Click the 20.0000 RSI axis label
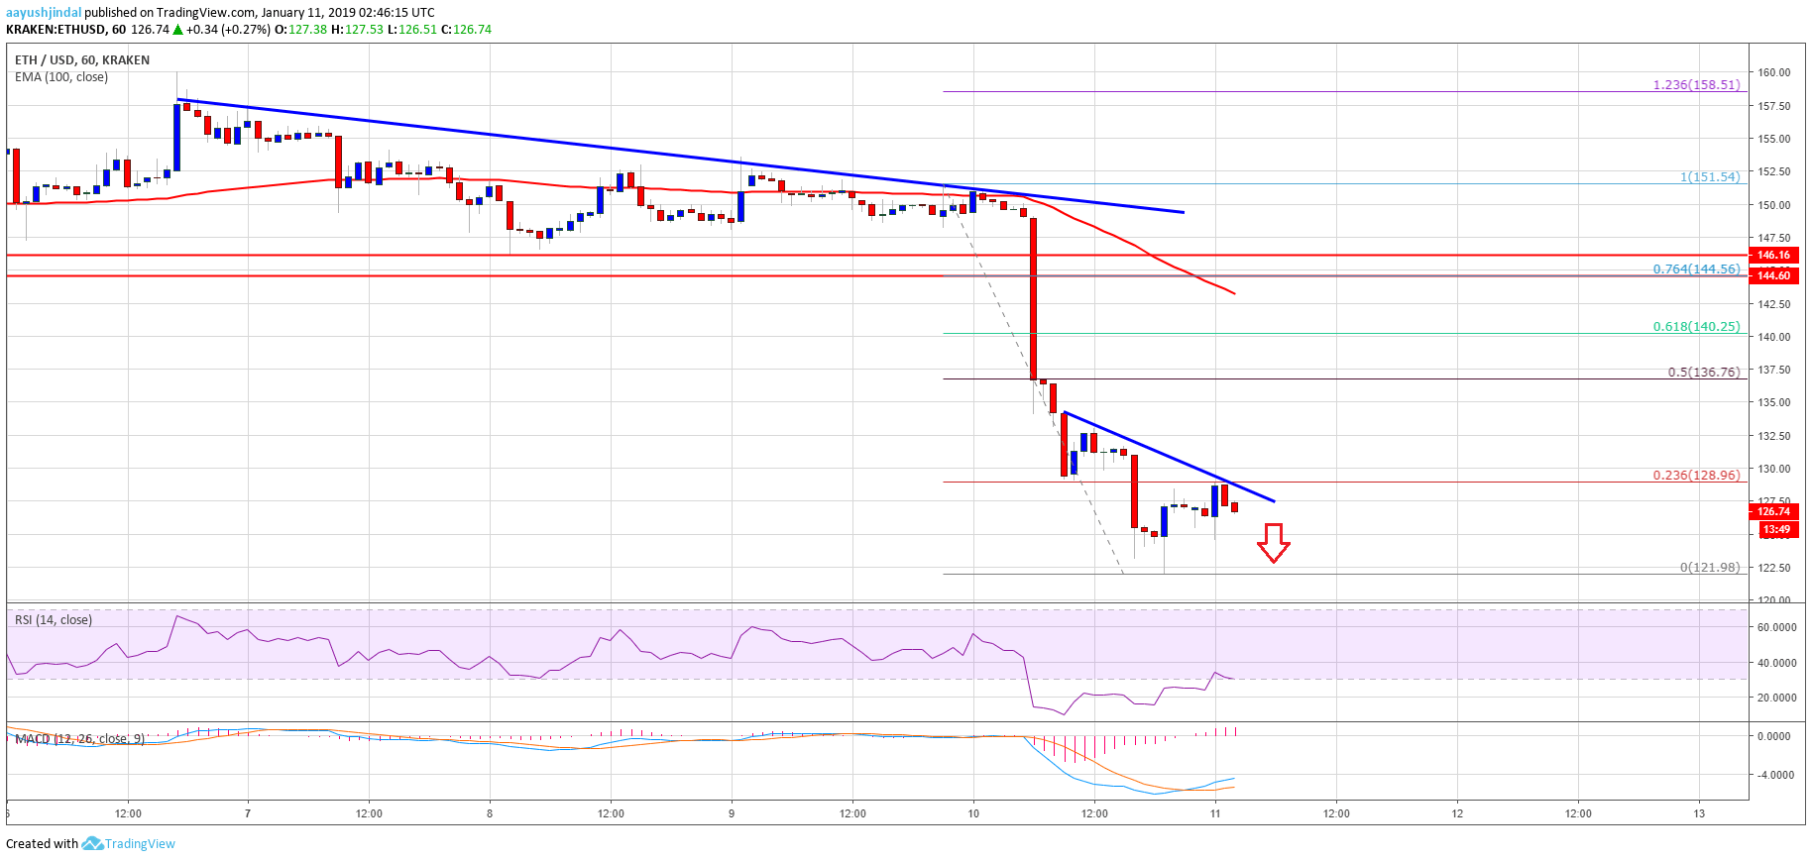This screenshot has width=1812, height=861. point(1776,698)
